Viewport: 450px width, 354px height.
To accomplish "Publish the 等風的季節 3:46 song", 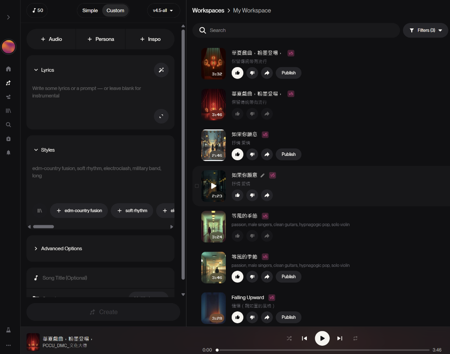I will pos(288,277).
